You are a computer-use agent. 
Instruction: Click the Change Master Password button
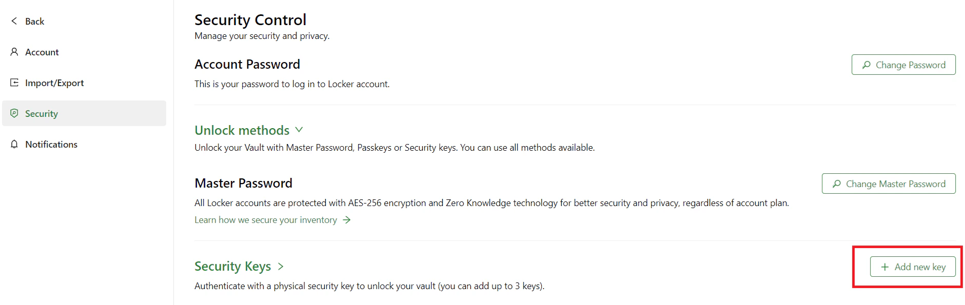coord(888,184)
